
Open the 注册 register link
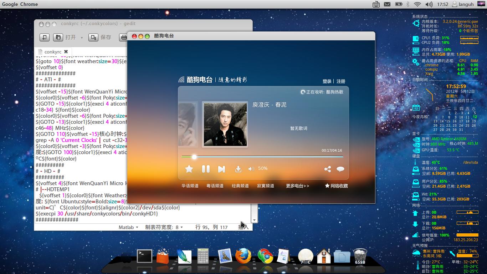tap(341, 81)
